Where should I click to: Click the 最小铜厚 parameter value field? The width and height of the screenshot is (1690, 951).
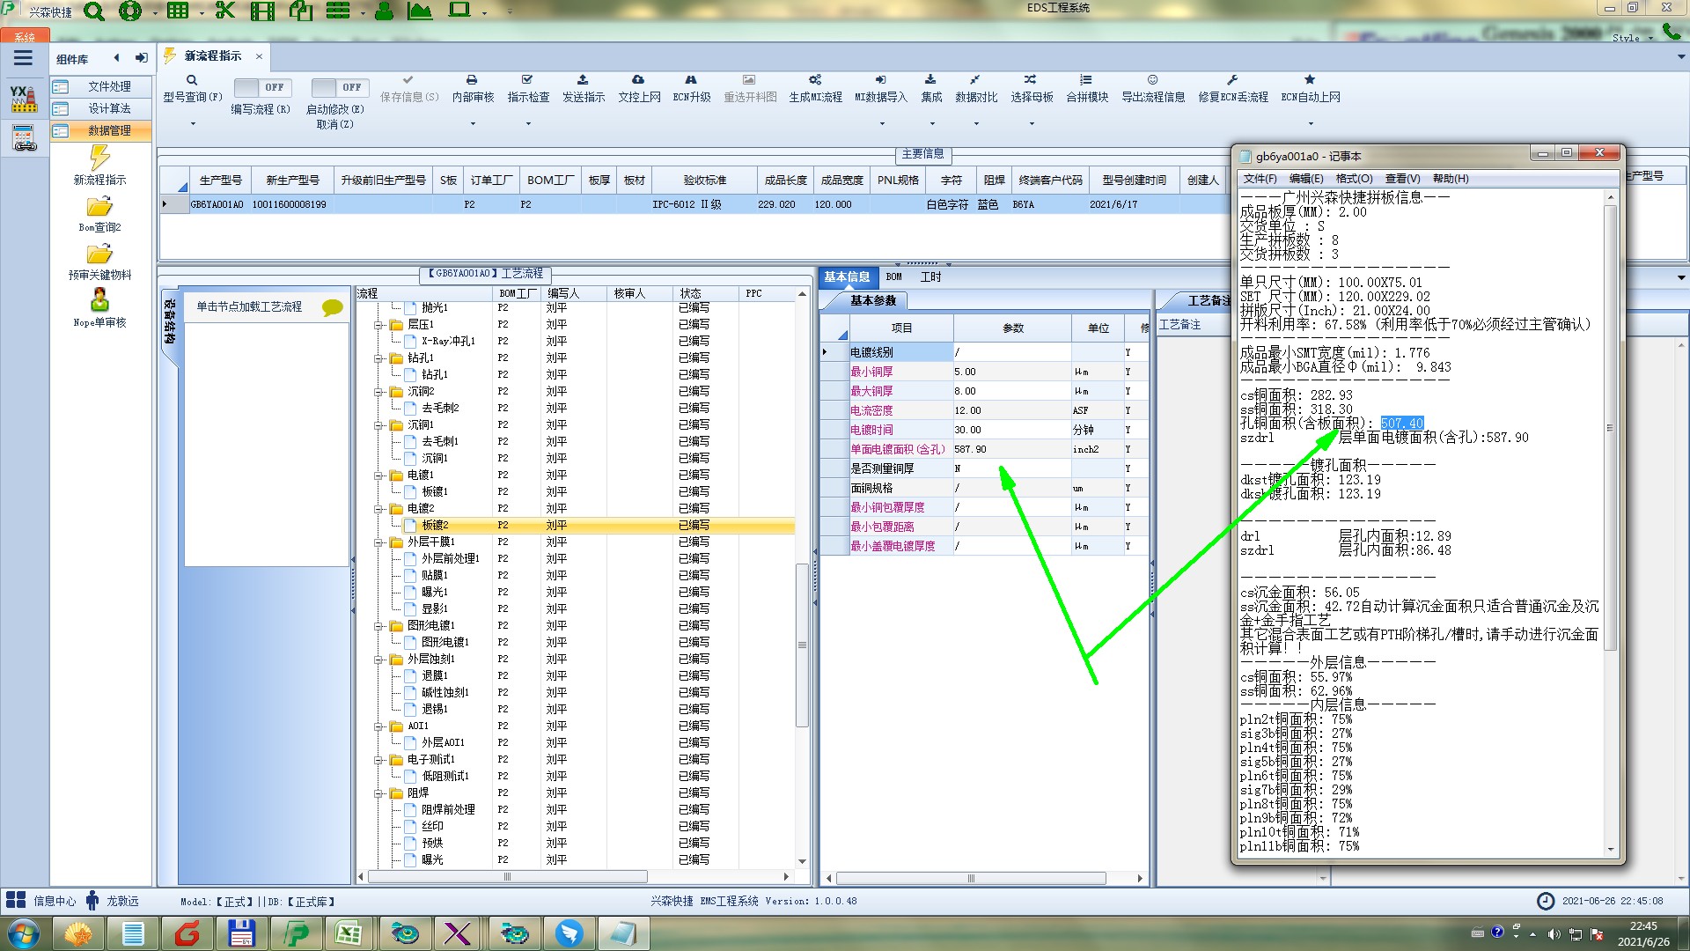coord(1011,372)
